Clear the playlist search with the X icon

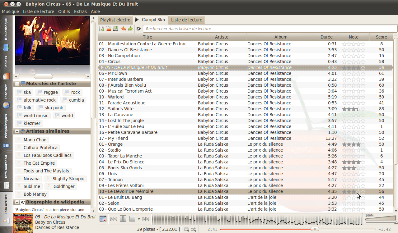click(139, 29)
